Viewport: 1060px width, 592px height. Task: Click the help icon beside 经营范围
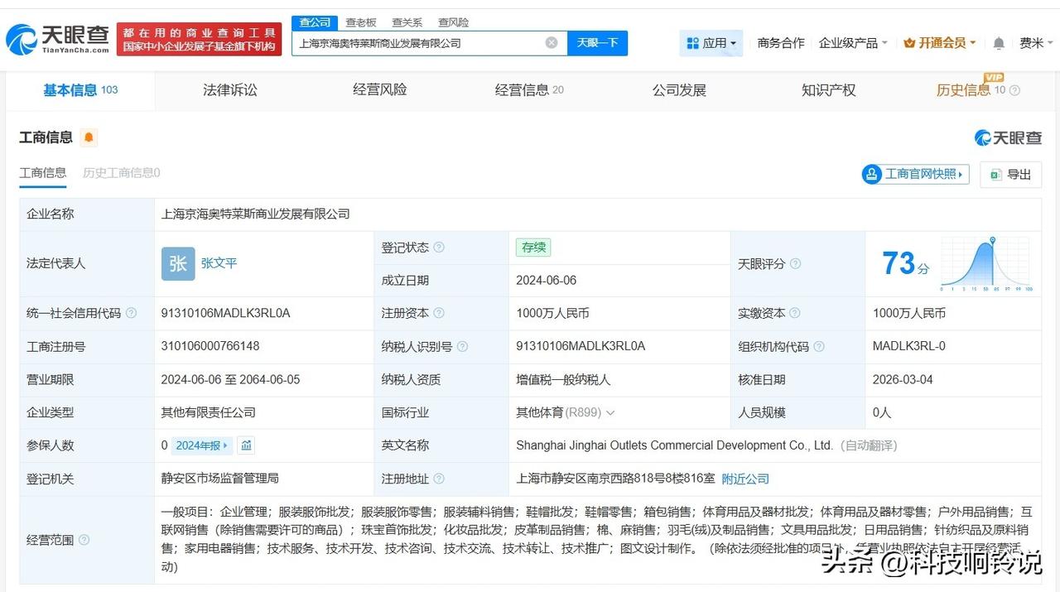tap(84, 541)
